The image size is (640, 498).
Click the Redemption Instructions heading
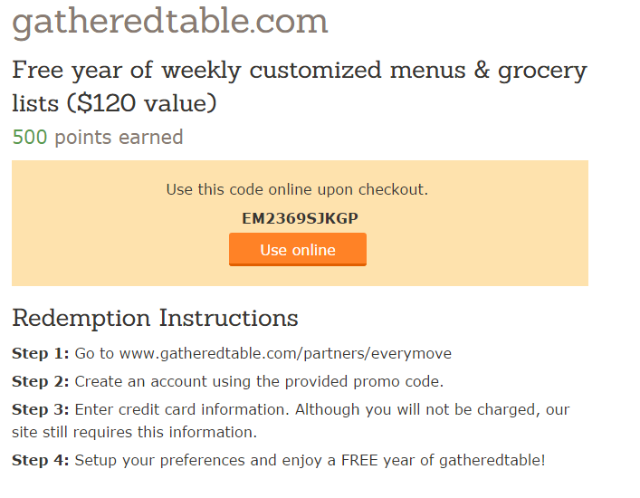coord(155,318)
